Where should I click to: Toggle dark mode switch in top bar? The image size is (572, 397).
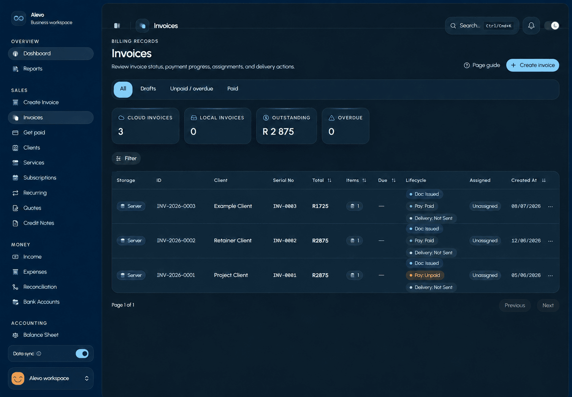[x=552, y=25]
